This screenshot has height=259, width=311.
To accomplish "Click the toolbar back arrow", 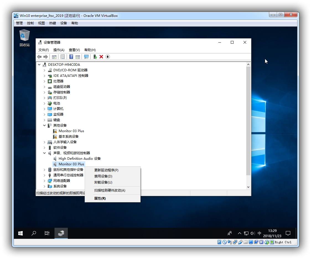I will click(39, 57).
